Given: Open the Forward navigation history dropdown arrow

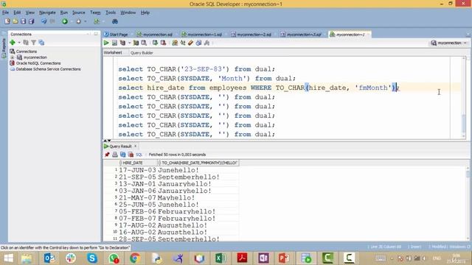Looking at the screenshot, I should click(x=86, y=21).
